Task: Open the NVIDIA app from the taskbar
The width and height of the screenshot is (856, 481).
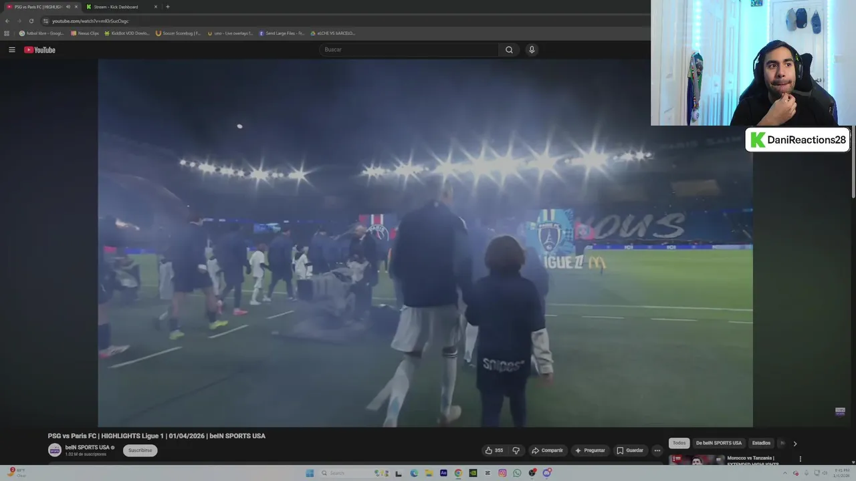Action: coord(473,473)
